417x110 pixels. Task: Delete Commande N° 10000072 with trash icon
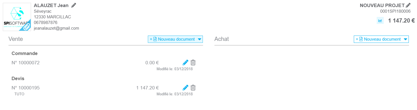click(193, 63)
